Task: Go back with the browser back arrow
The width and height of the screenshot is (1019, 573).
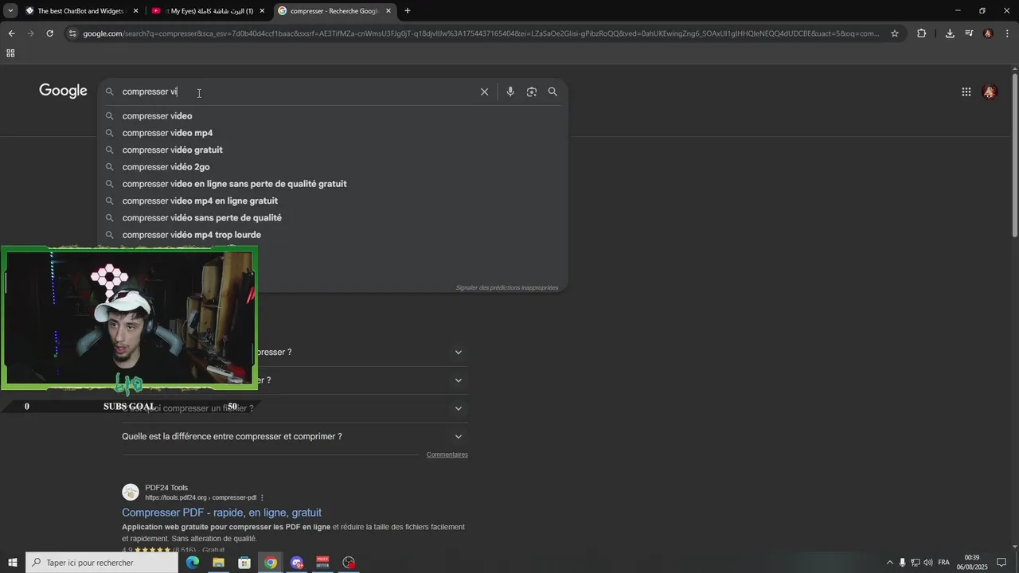Action: (11, 33)
